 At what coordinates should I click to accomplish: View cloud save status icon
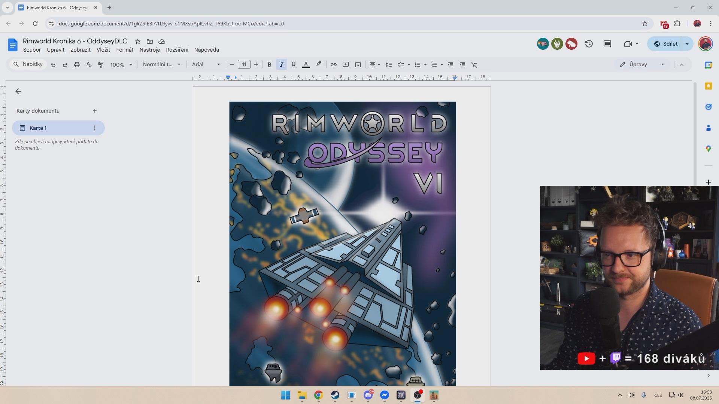(162, 42)
